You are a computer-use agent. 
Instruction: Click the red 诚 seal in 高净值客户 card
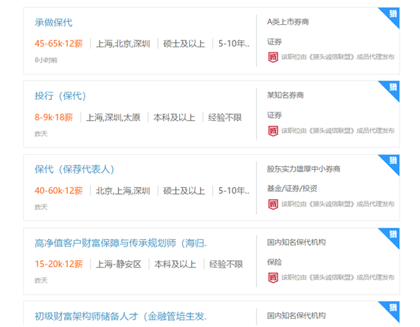[x=273, y=277]
